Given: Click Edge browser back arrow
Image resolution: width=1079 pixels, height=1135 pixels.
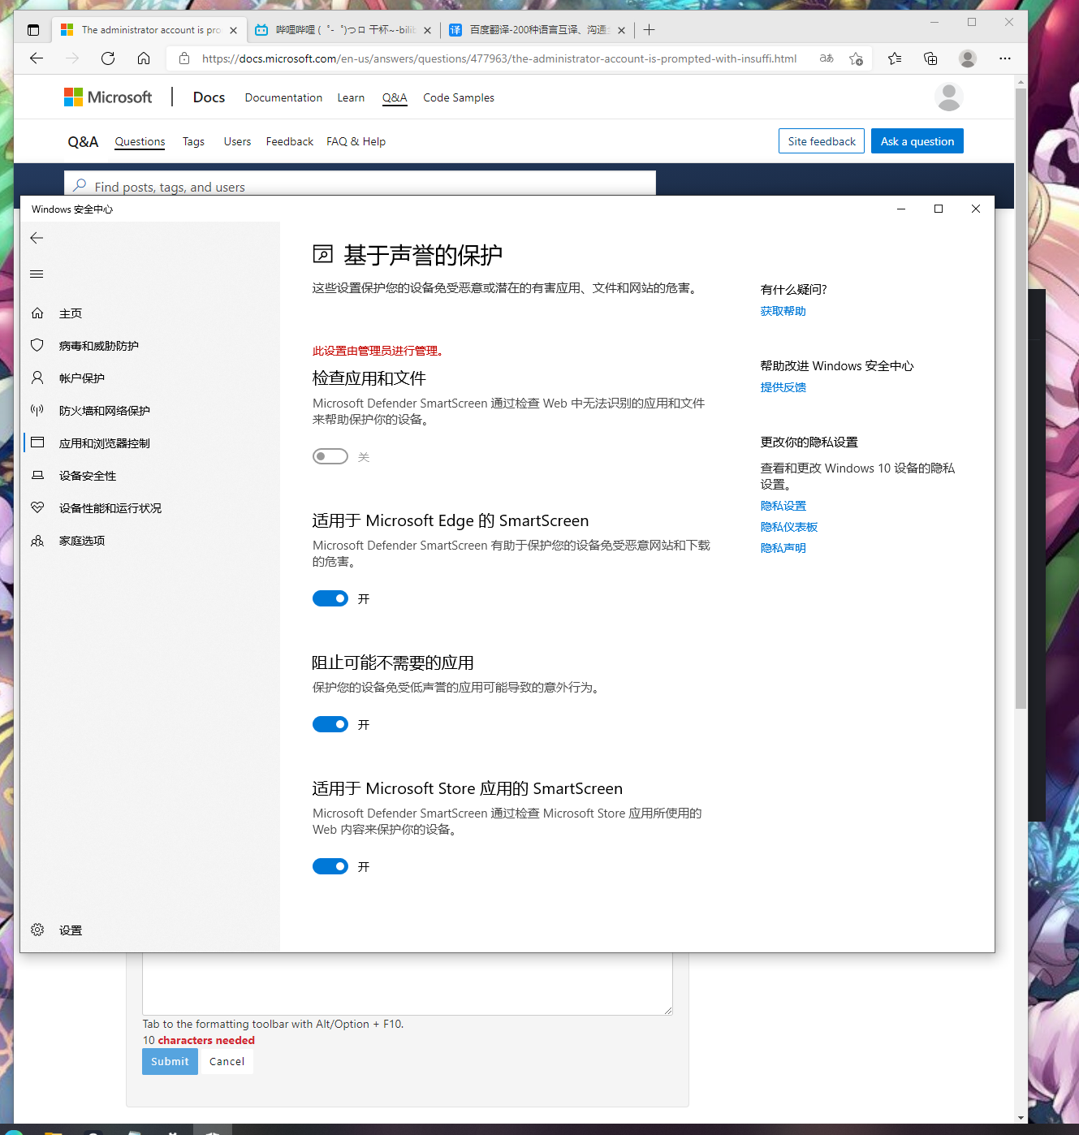Looking at the screenshot, I should [36, 58].
